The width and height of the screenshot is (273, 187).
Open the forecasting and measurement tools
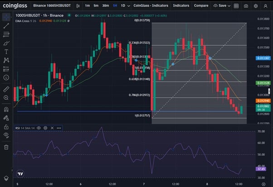(6, 69)
